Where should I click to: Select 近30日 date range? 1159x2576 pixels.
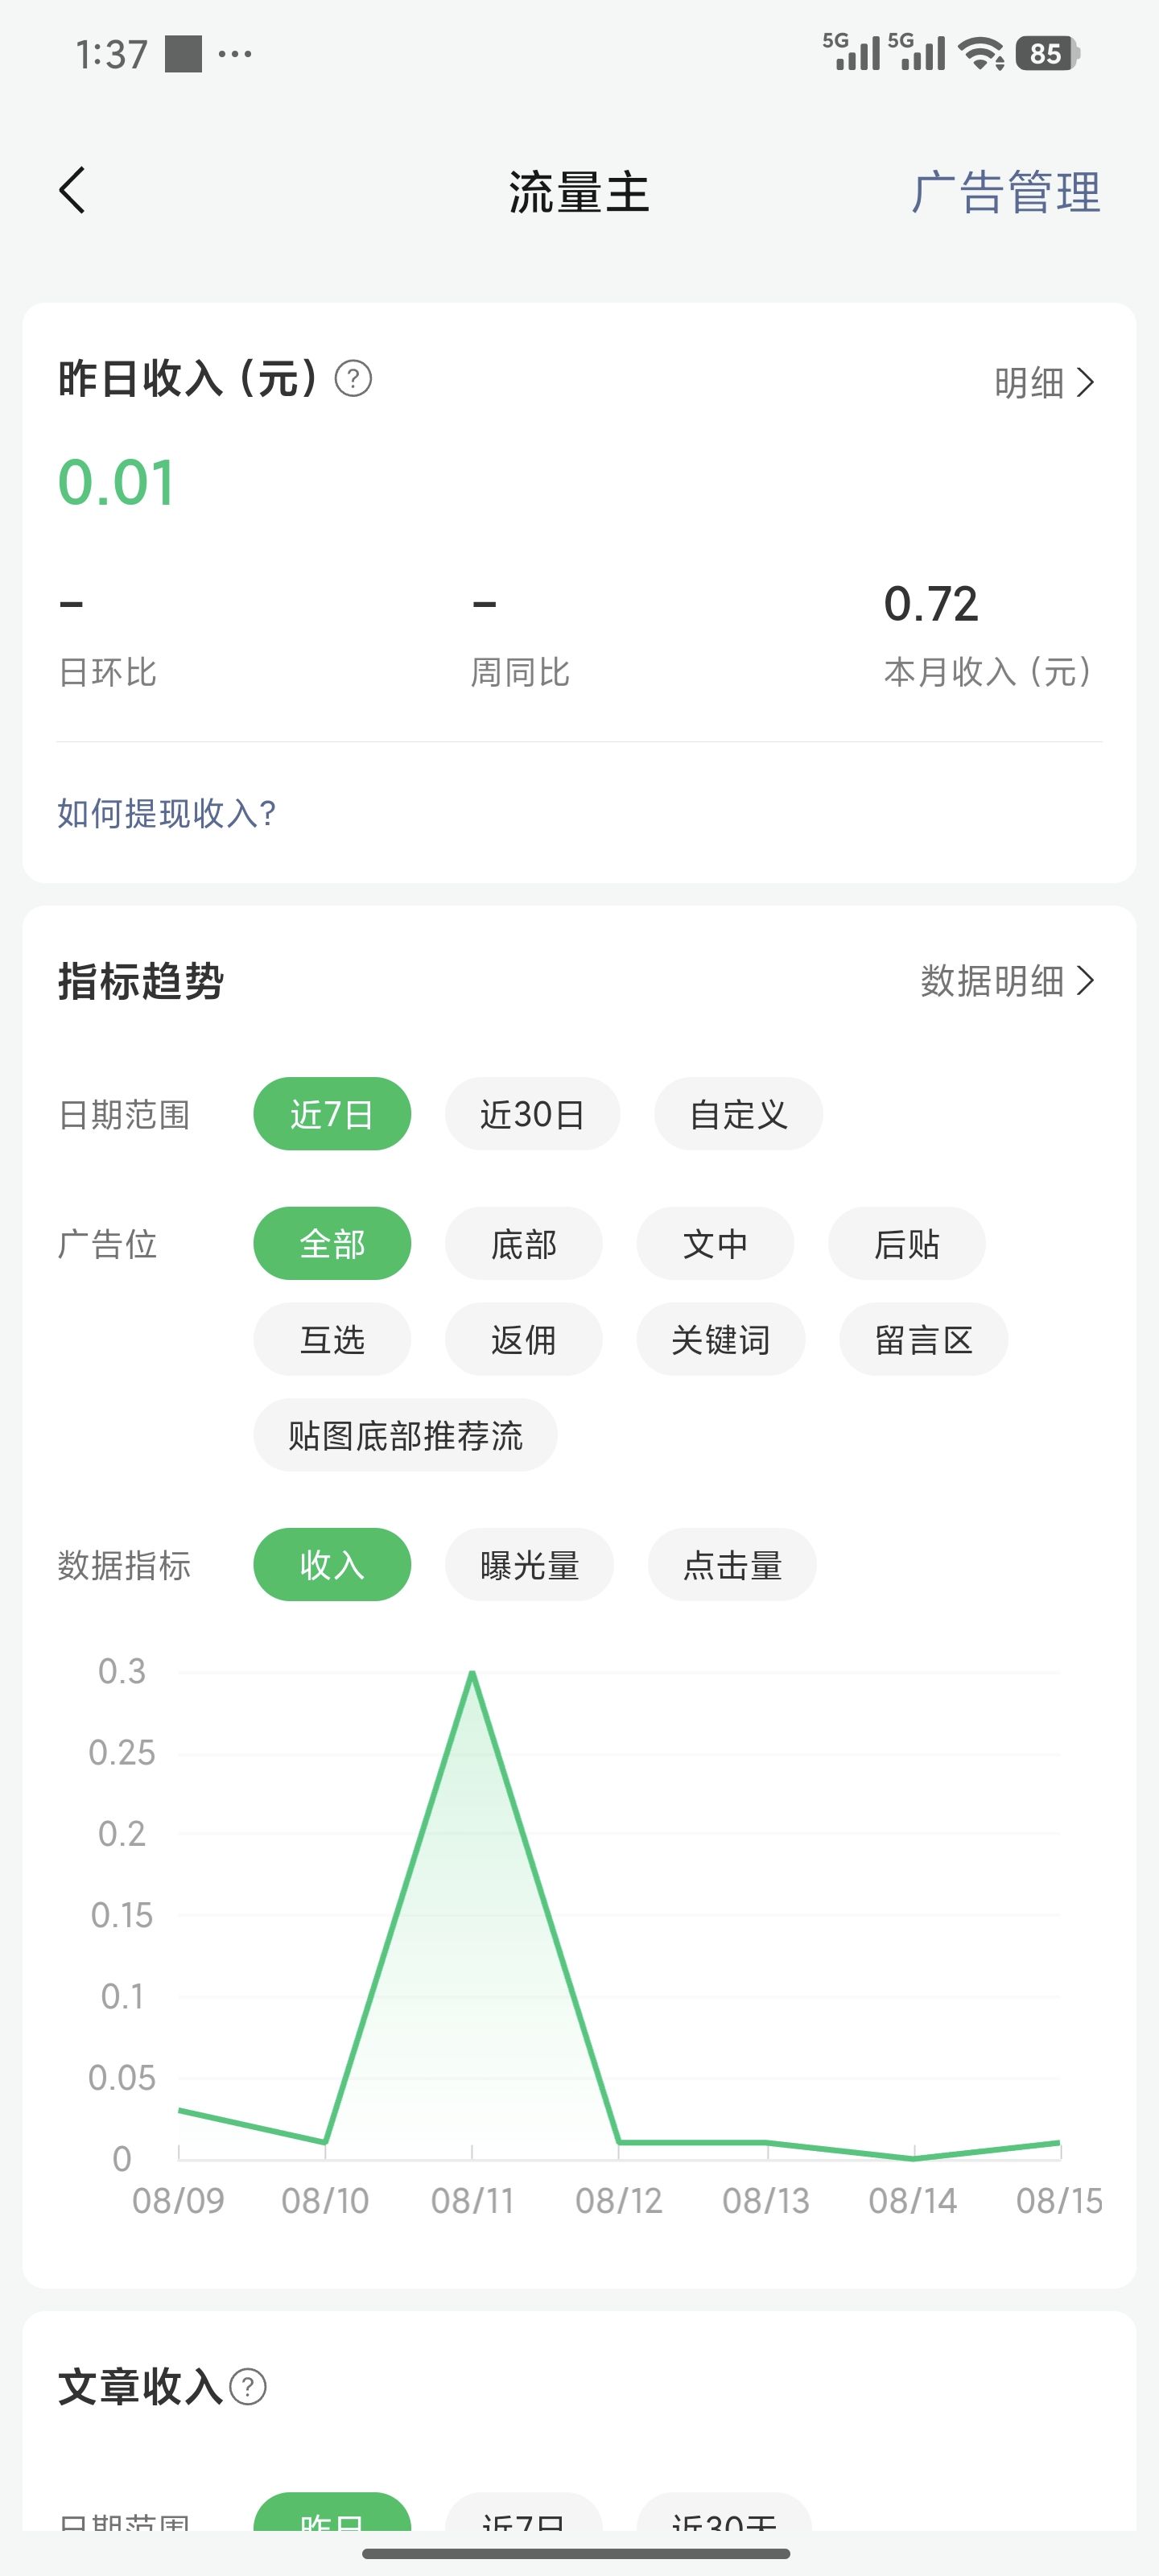532,1114
